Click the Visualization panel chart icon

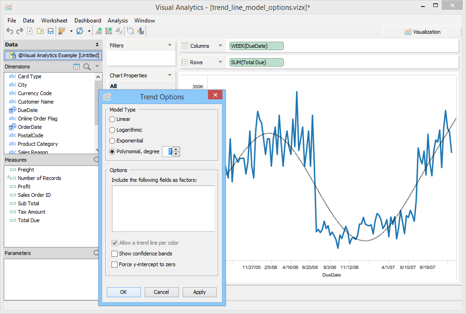pos(408,32)
